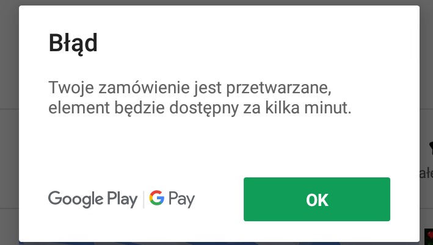The height and width of the screenshot is (245, 433).
Task: Click the vertical divider between Play and G Pay
Action: pos(144,199)
